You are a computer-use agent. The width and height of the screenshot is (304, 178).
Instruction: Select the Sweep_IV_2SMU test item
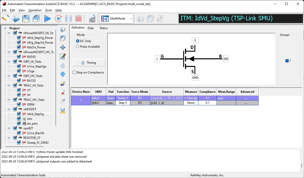tap(38, 143)
